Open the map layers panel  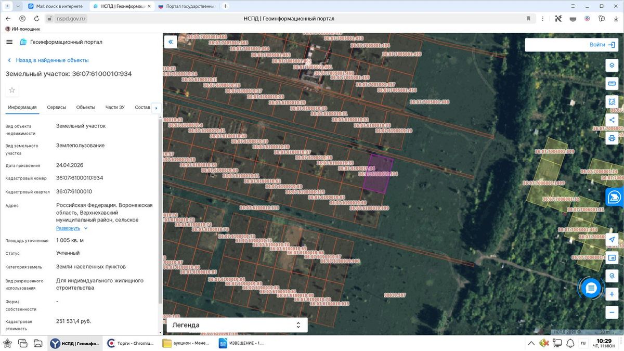click(x=612, y=66)
